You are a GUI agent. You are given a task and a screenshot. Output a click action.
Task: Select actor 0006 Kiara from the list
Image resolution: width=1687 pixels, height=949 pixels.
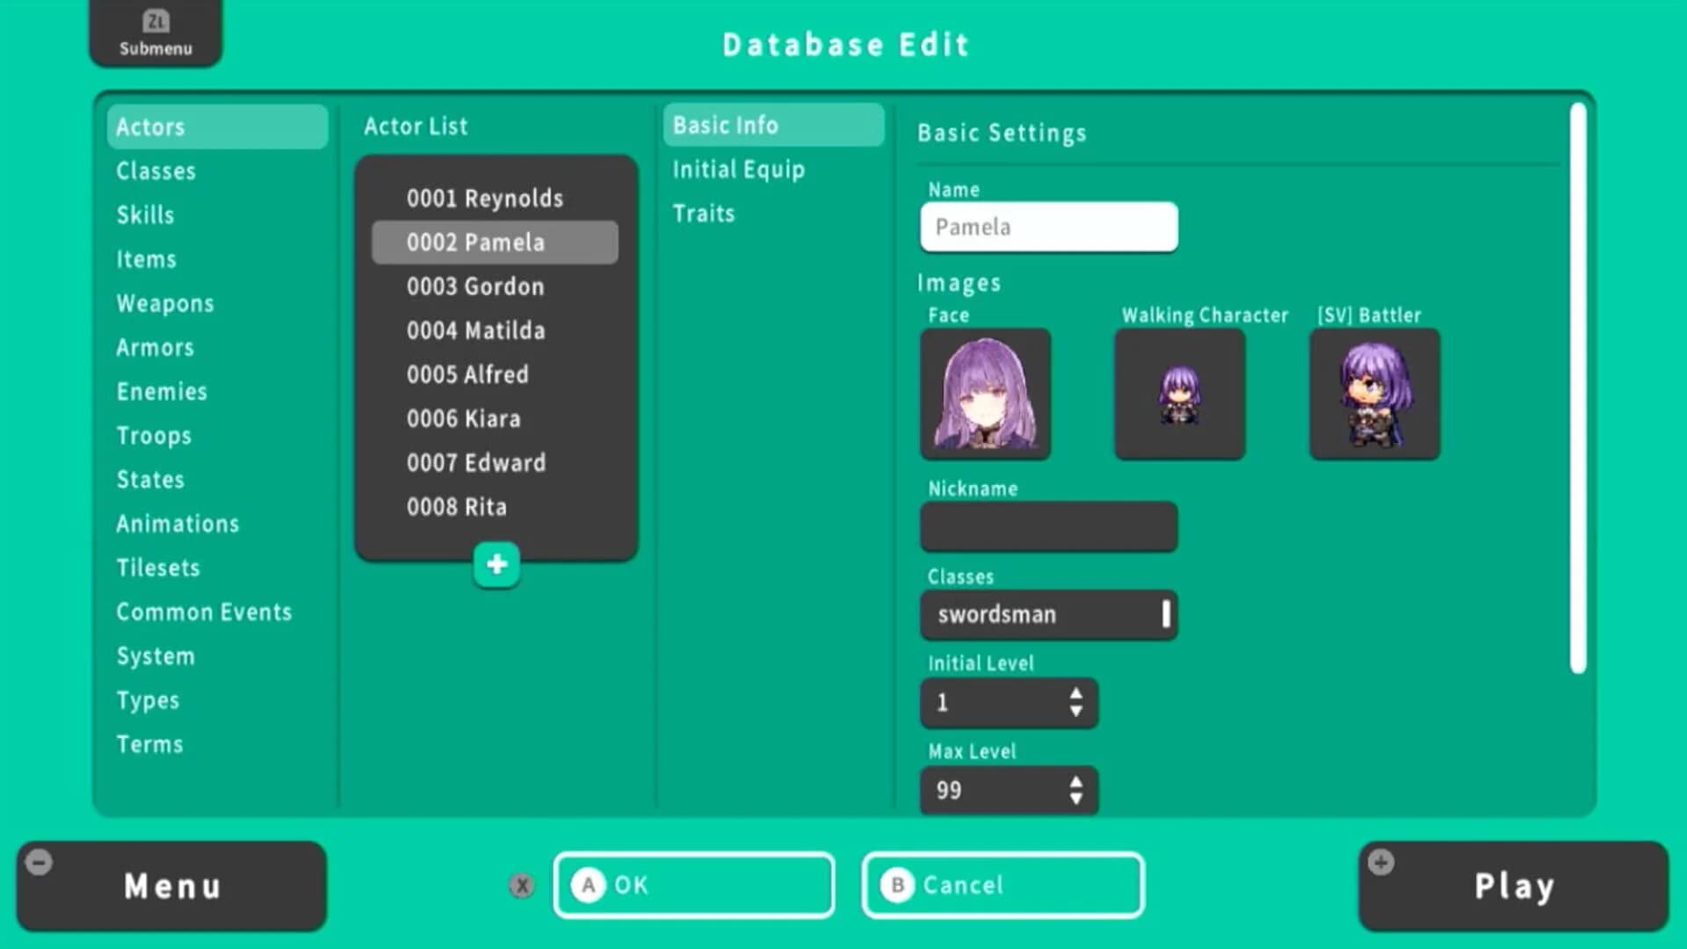coord(464,419)
